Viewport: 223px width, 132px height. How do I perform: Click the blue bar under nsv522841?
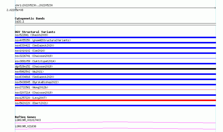pos(115,37)
